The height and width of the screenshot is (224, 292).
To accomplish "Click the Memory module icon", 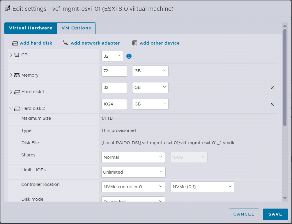I will pos(17,75).
